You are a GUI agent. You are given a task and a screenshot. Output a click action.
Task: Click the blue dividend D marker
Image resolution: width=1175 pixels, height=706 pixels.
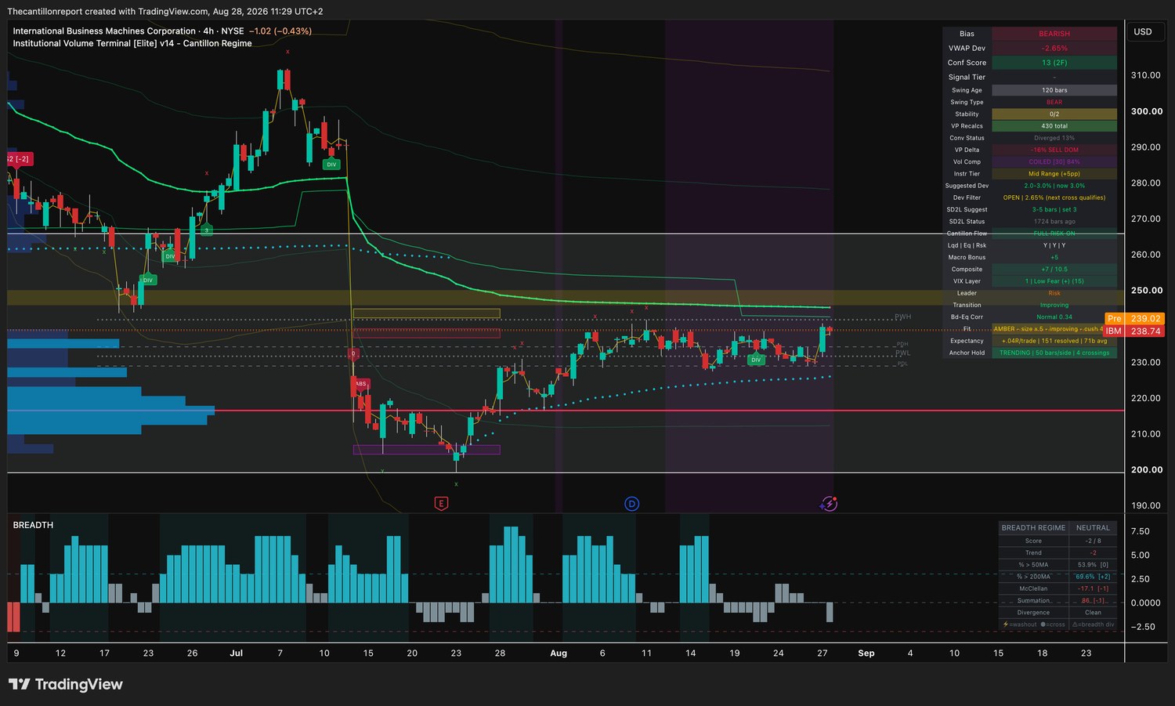point(631,504)
